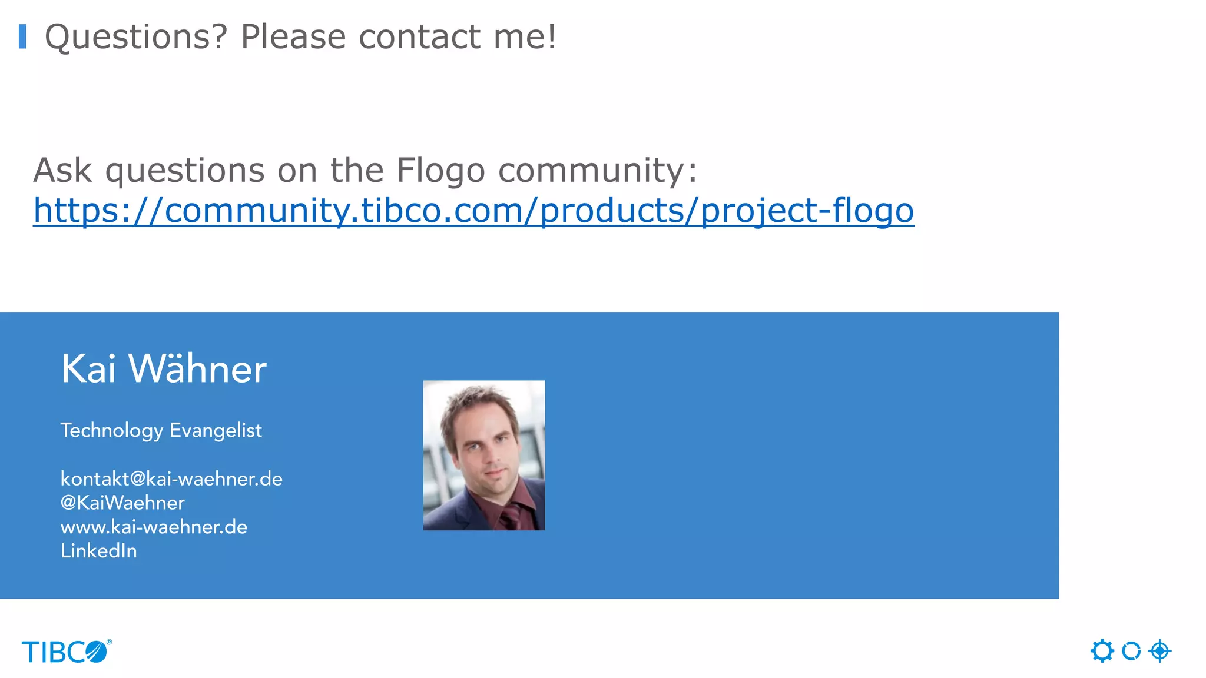Screen dimensions: 1206x678
Task: Open the LinkedIn profile link
Action: [x=99, y=551]
